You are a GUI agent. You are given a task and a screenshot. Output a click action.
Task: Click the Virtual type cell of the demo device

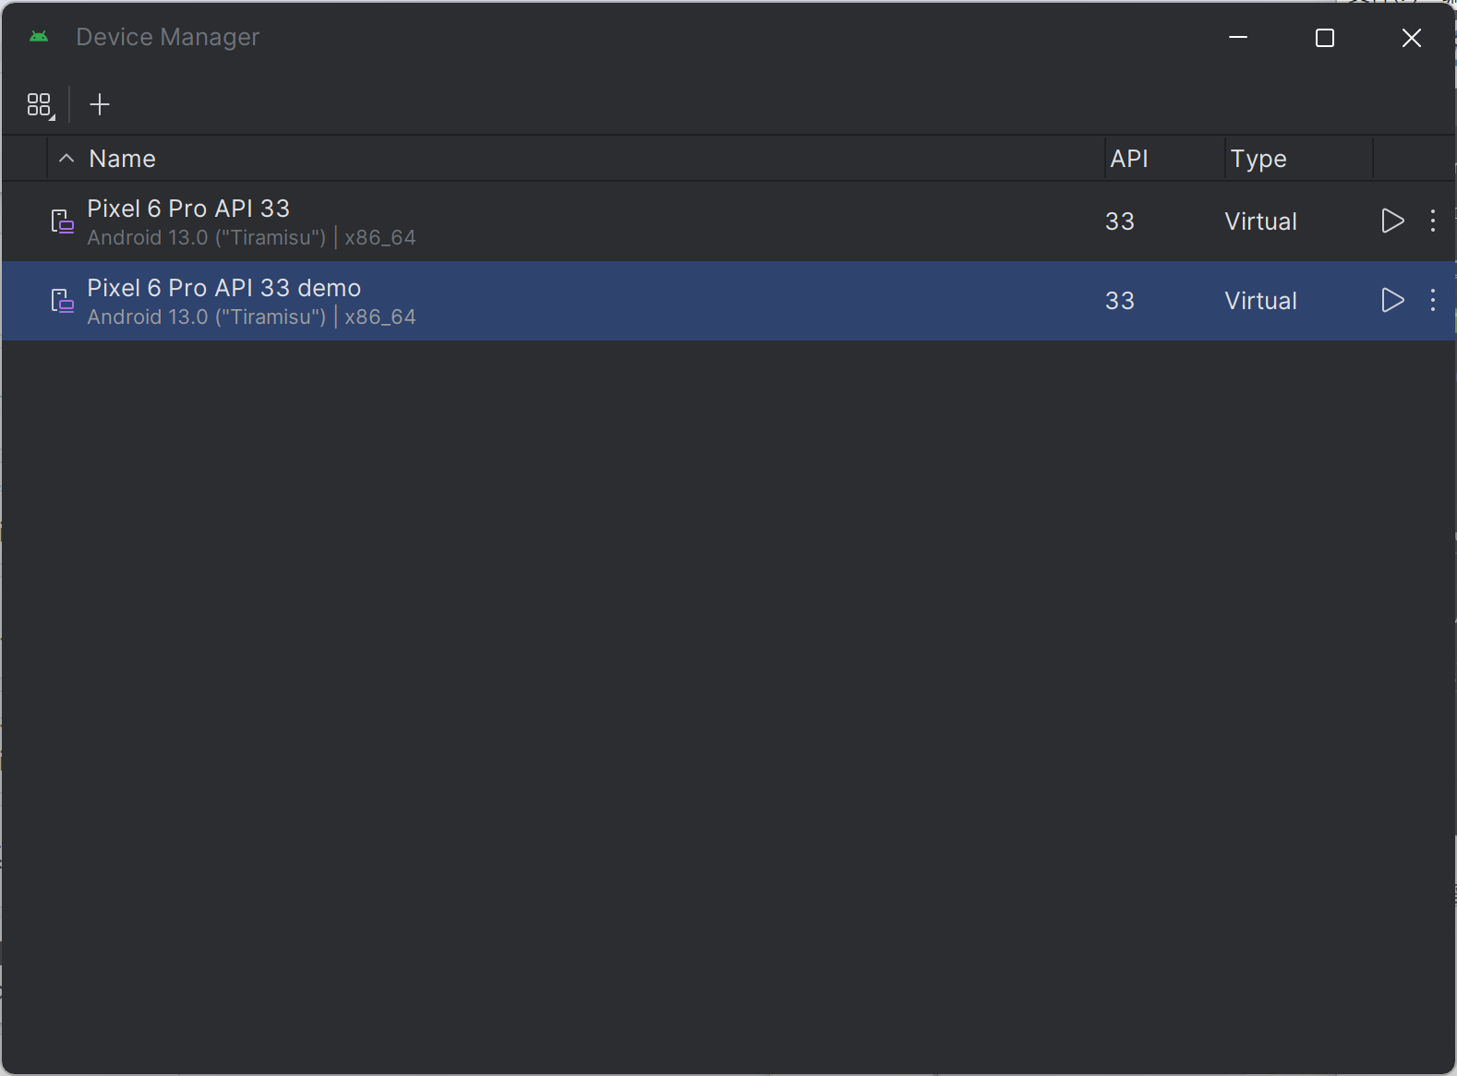[x=1260, y=301]
